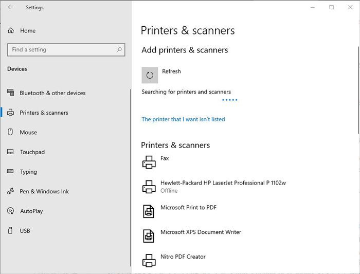Click the Devices section heading
Image resolution: width=360 pixels, height=274 pixels.
17,69
